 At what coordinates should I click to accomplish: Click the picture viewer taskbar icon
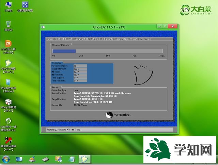tap(59, 159)
